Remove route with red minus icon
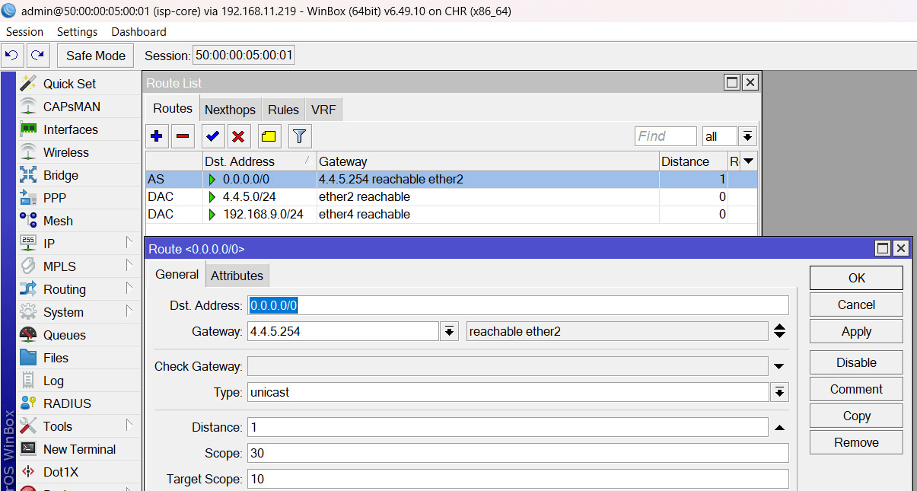The height and width of the screenshot is (491, 917). click(183, 136)
